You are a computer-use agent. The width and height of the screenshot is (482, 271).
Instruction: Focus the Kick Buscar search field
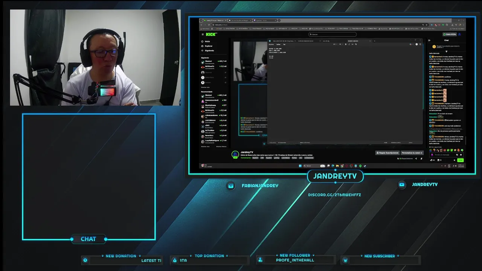coord(333,34)
